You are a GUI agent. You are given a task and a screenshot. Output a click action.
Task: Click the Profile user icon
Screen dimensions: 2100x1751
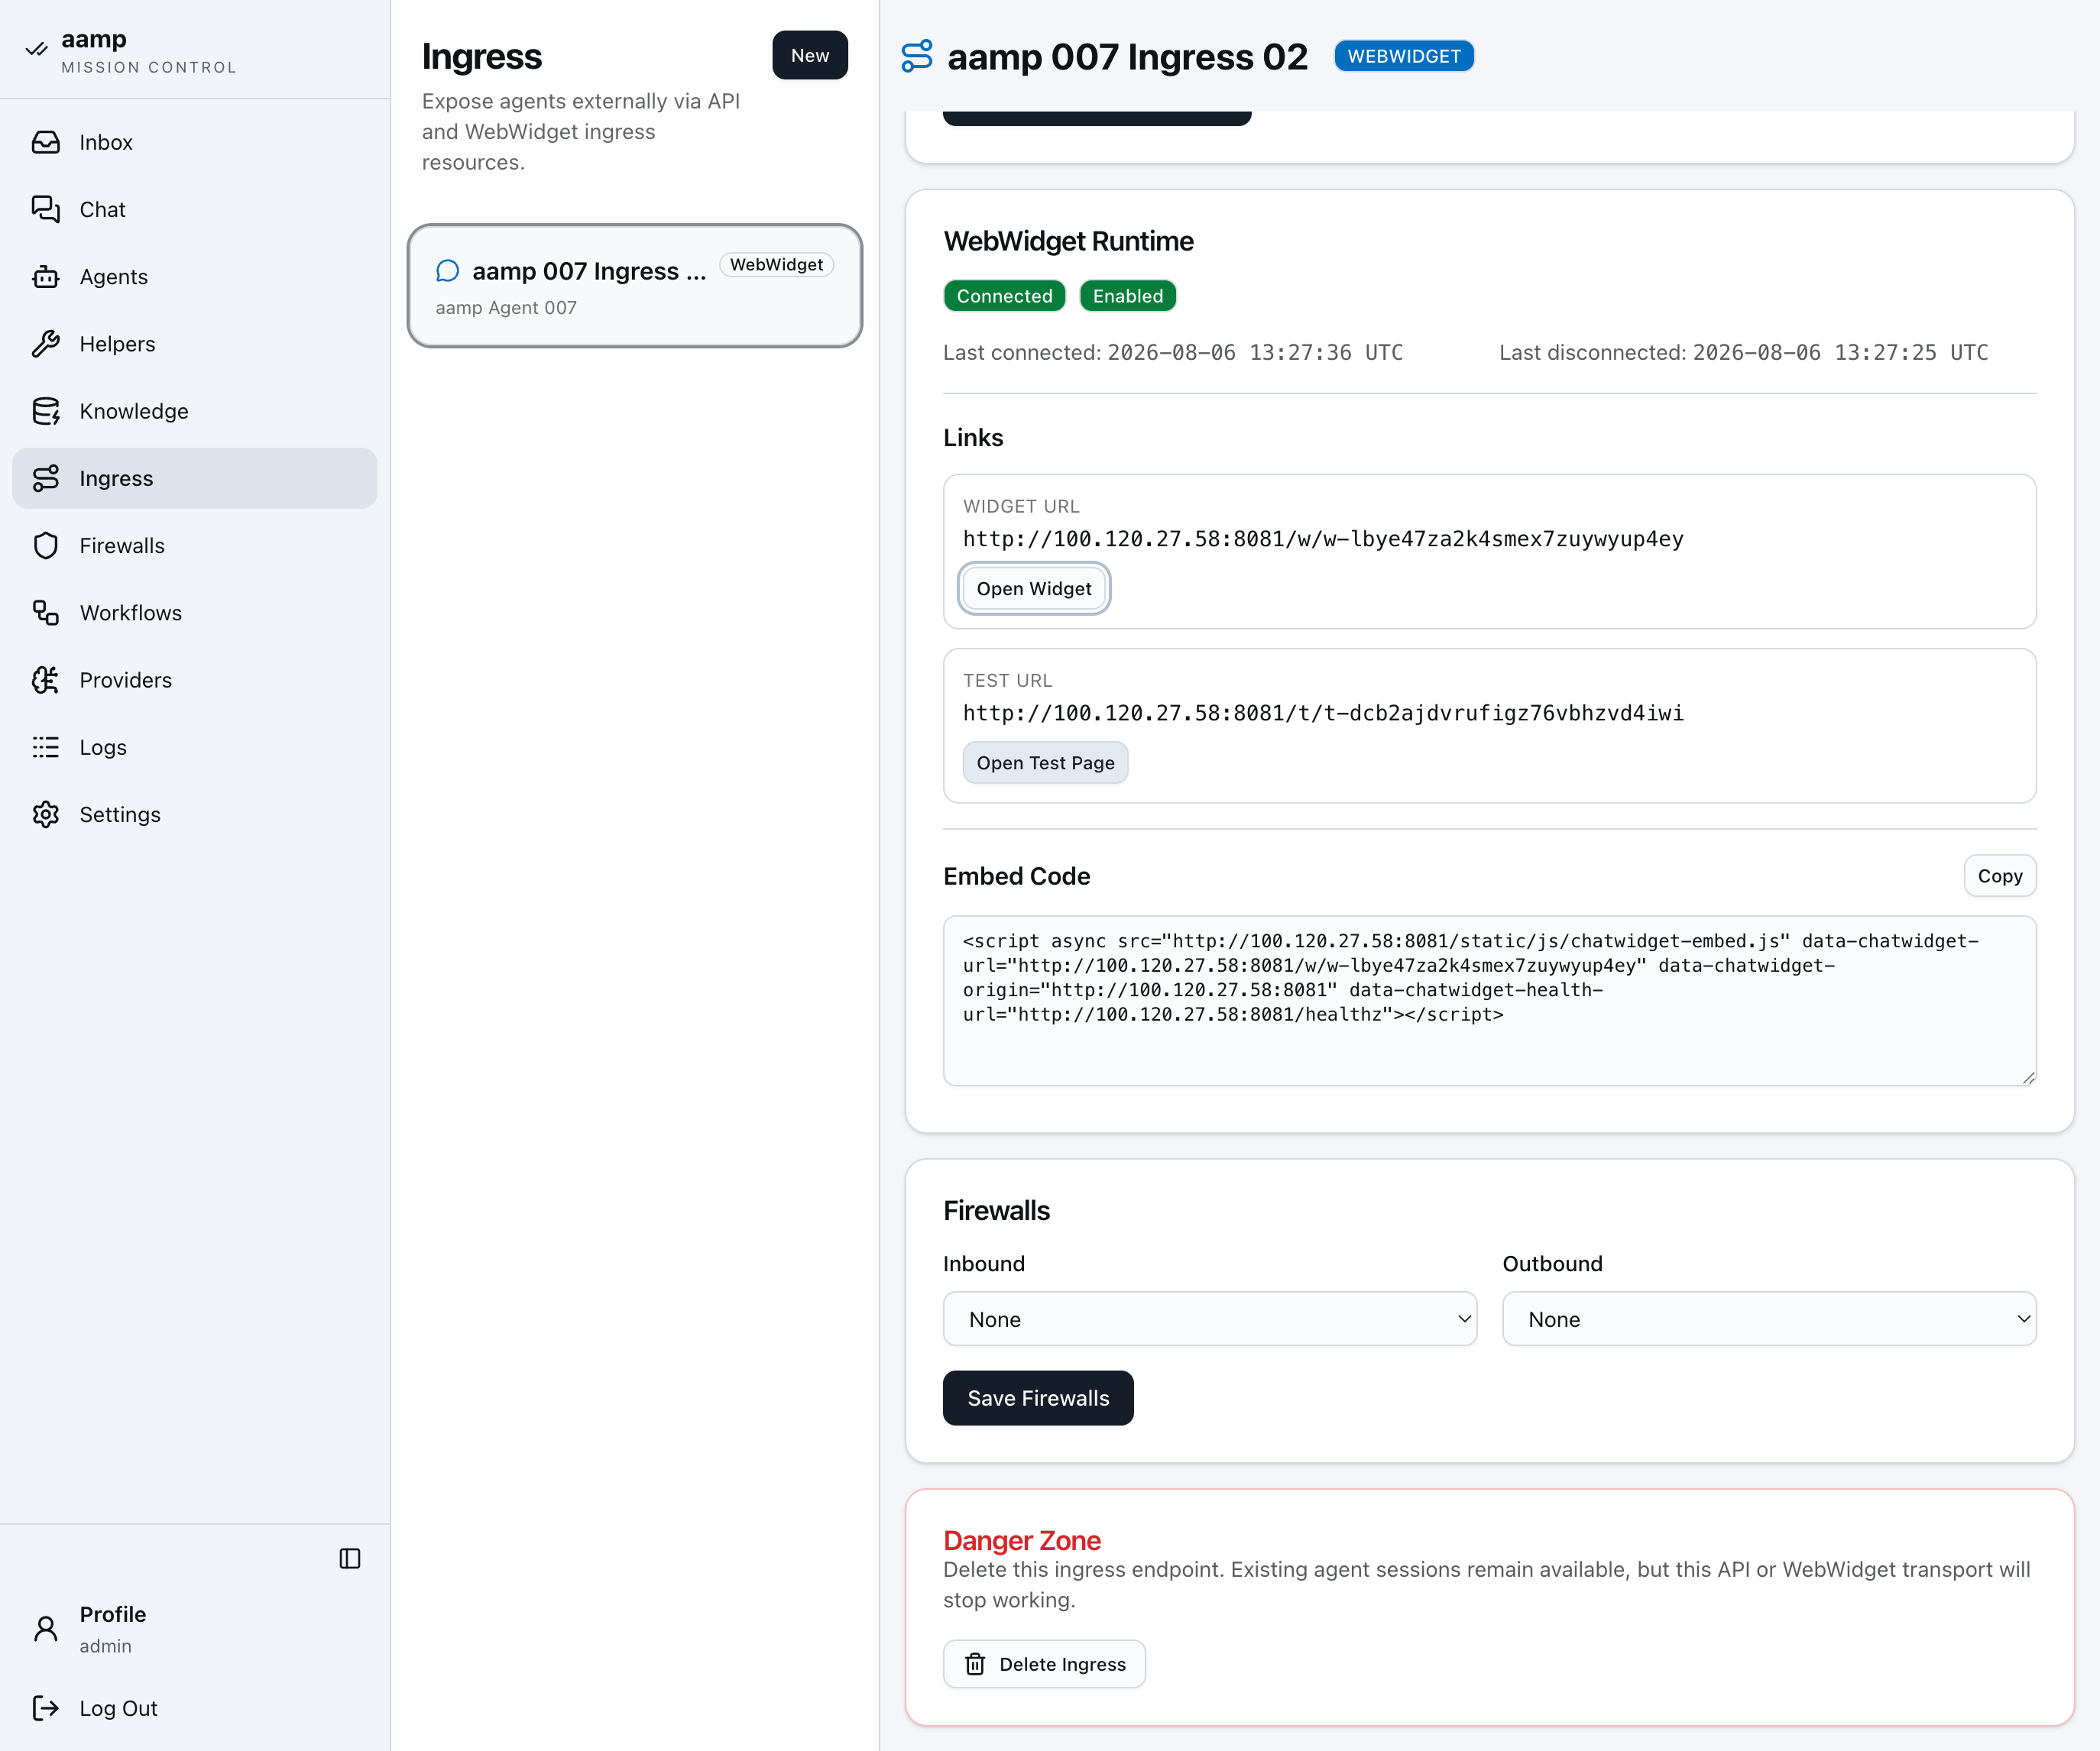pos(46,1628)
